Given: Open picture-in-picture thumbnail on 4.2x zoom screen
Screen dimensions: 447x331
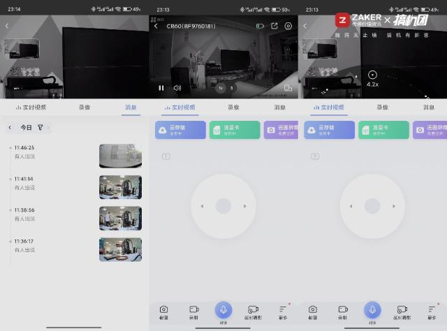Looking at the screenshot, I should click(320, 48).
